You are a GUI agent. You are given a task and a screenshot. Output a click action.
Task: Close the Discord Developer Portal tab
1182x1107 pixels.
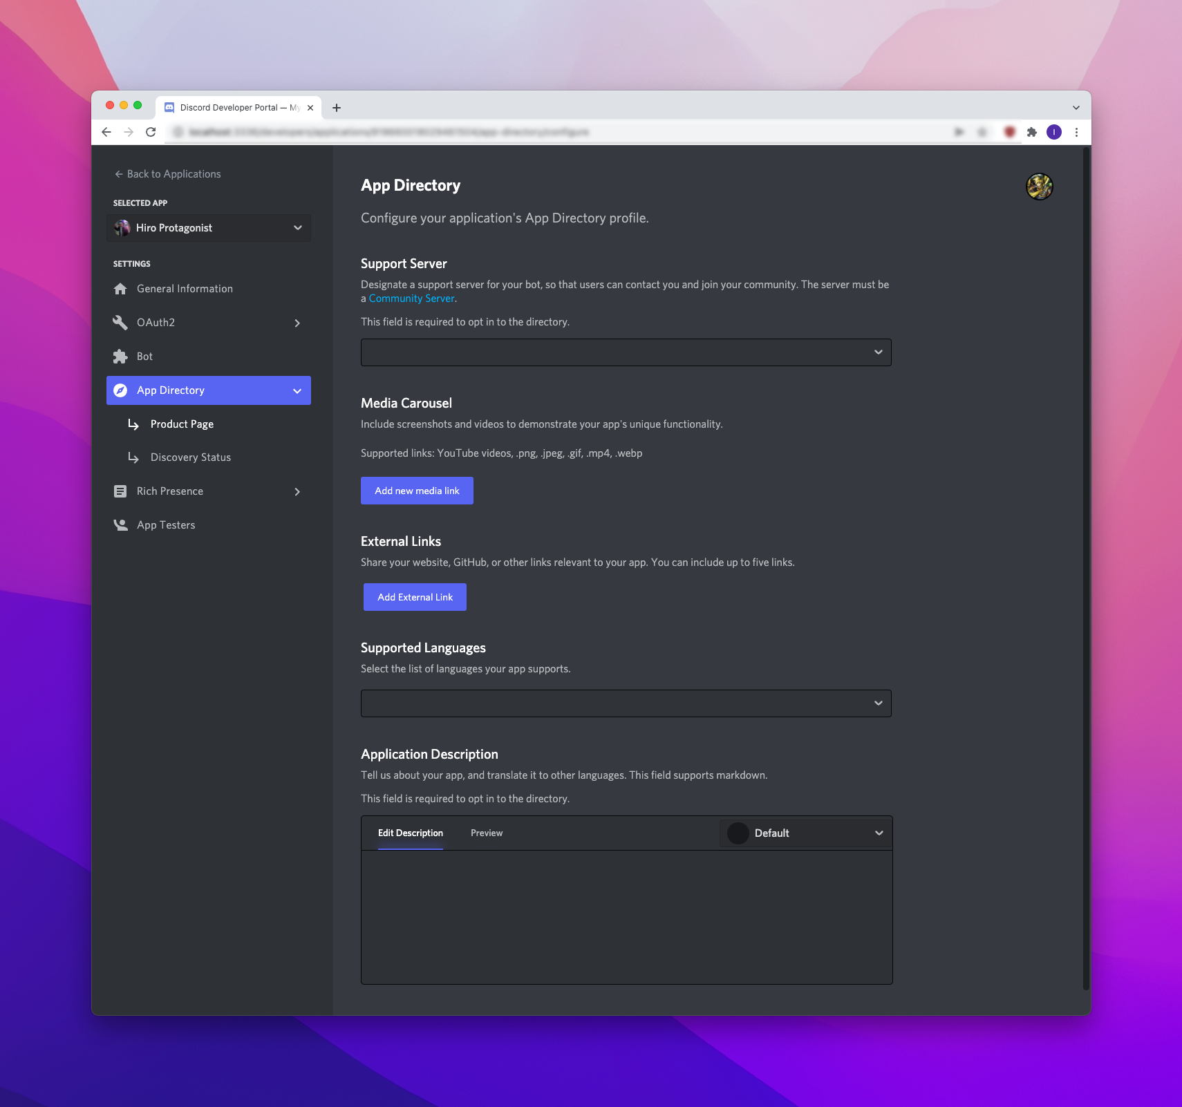point(310,108)
